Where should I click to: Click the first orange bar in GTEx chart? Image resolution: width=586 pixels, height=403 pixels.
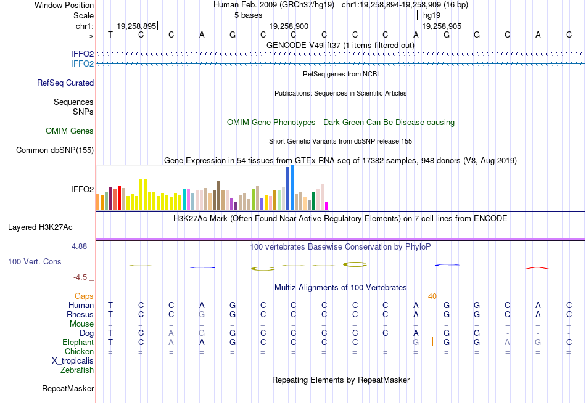98,202
